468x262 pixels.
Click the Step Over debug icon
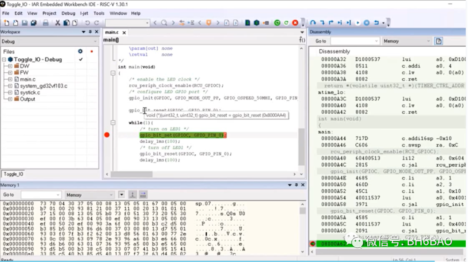click(x=313, y=22)
